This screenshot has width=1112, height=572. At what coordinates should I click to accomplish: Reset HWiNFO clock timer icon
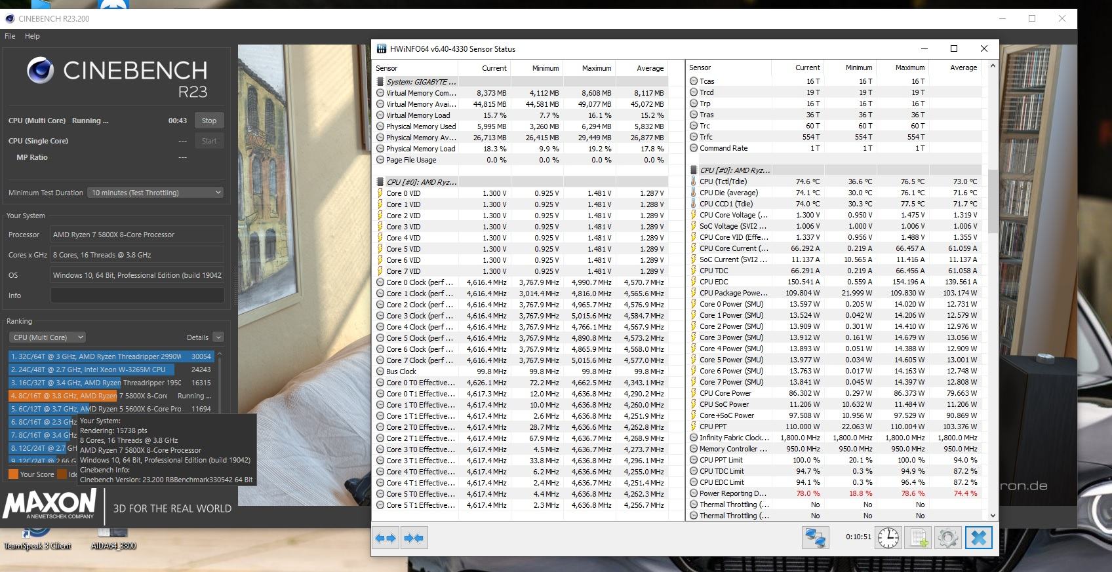click(888, 538)
